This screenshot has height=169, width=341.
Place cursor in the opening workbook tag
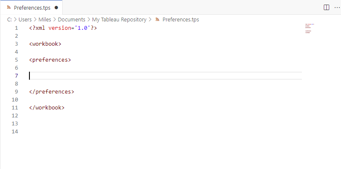(x=45, y=44)
